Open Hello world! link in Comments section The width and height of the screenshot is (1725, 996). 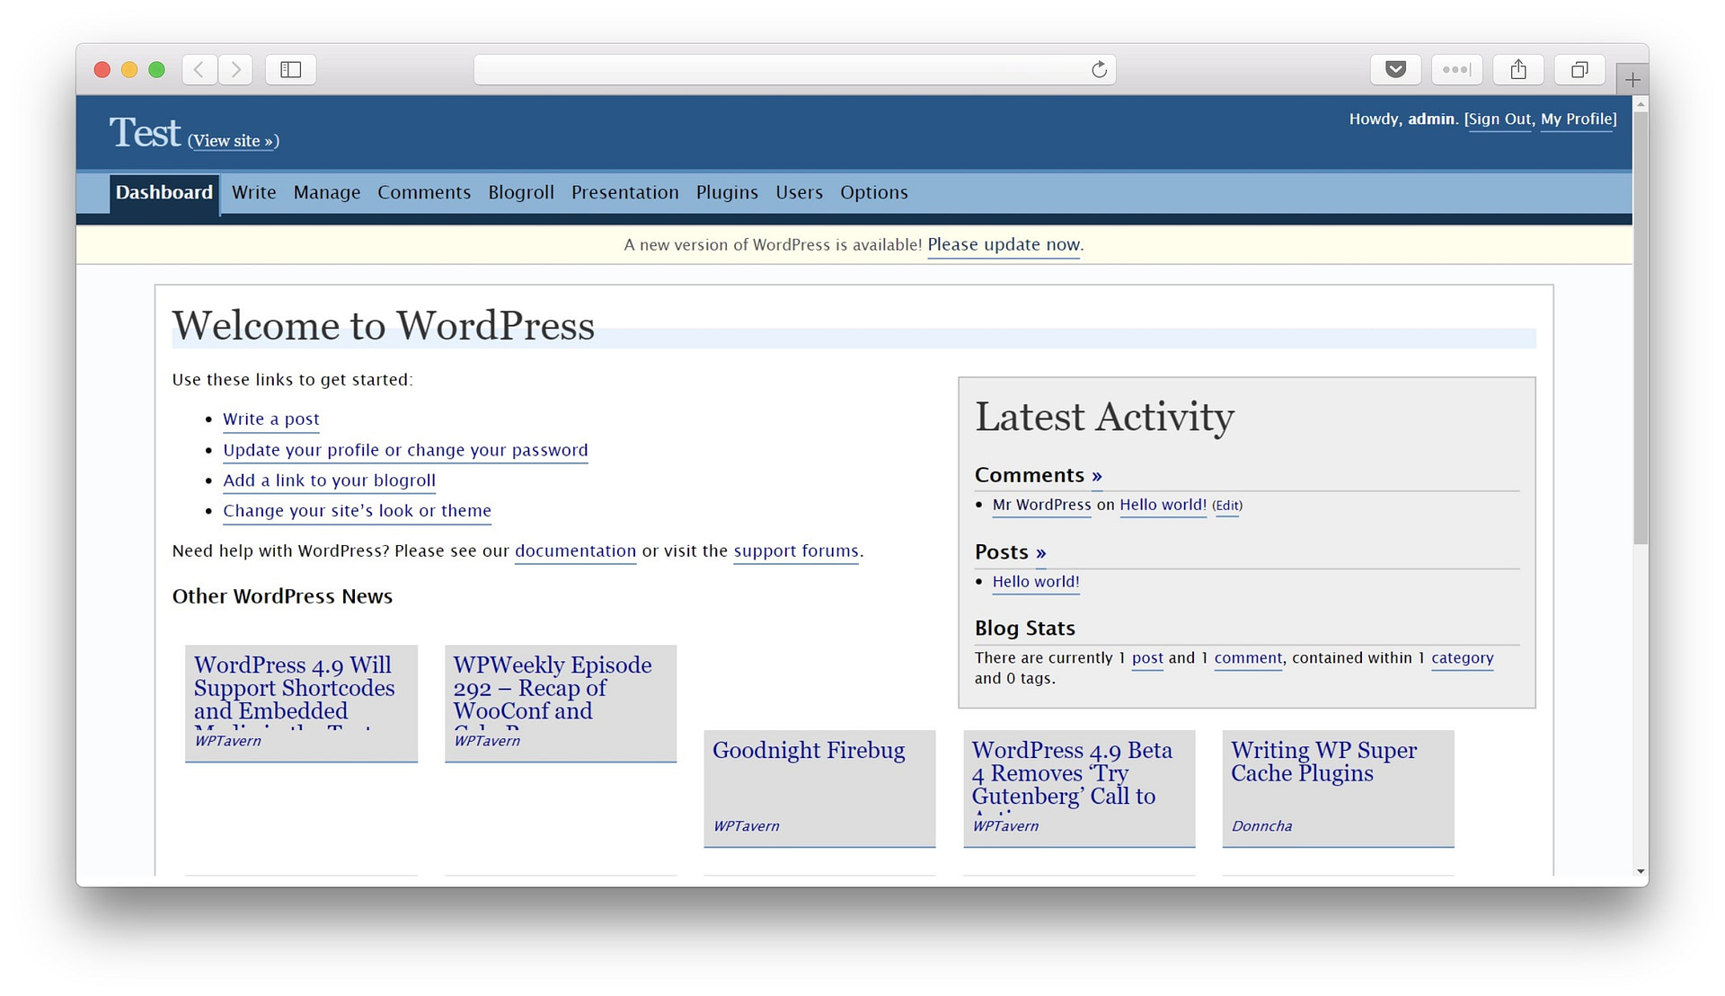click(1163, 505)
